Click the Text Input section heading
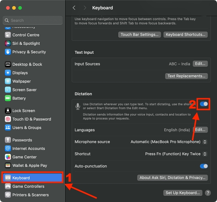217x202 pixels. point(84,53)
